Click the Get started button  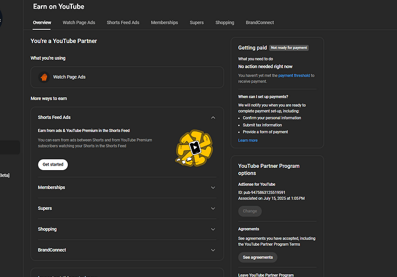pos(53,165)
